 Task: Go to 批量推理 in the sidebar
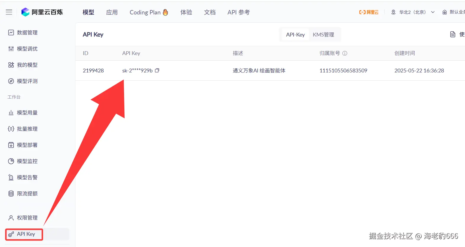[27, 129]
